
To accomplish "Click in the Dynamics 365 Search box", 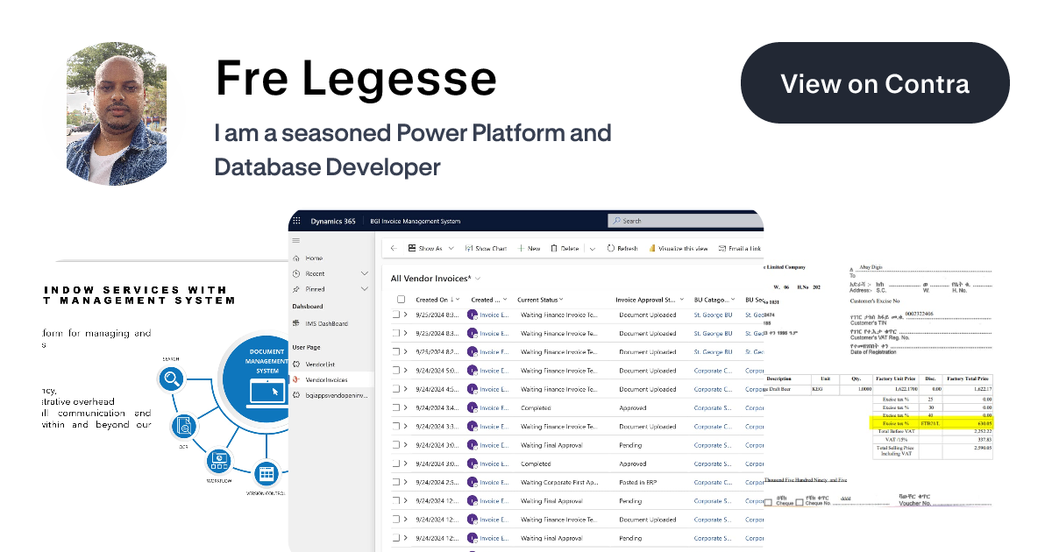I will (684, 221).
